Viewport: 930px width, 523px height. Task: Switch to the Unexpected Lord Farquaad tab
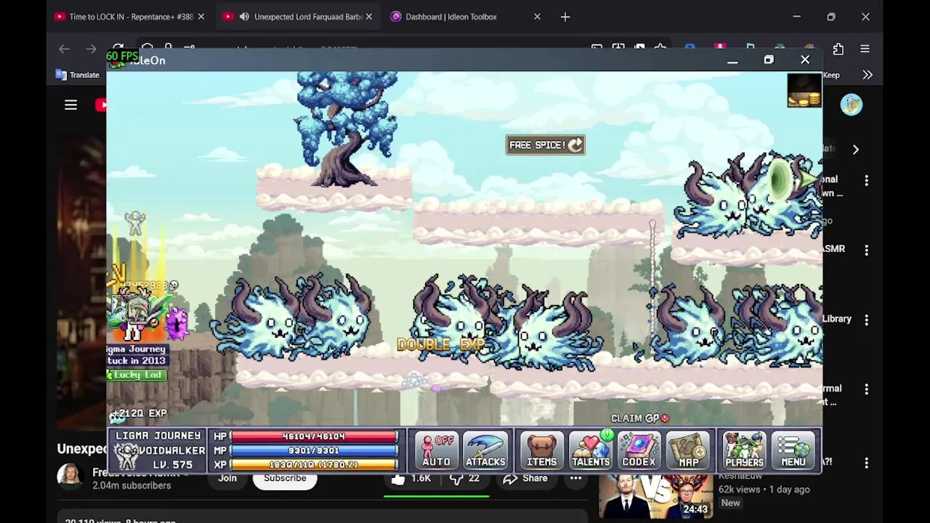click(299, 17)
